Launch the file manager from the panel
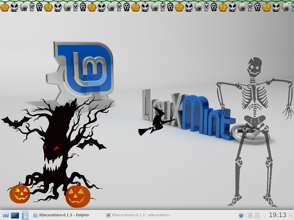Viewport: 294px width, 220px height. (25, 215)
